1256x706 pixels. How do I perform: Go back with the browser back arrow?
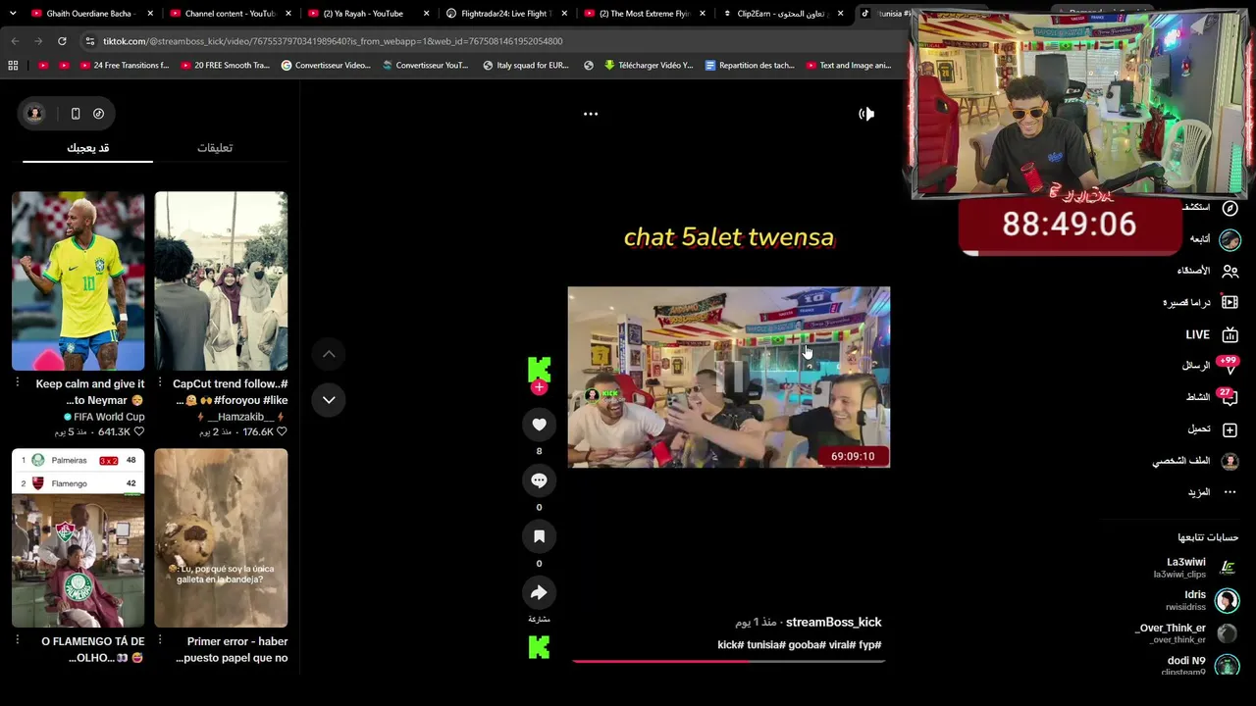[x=15, y=41]
